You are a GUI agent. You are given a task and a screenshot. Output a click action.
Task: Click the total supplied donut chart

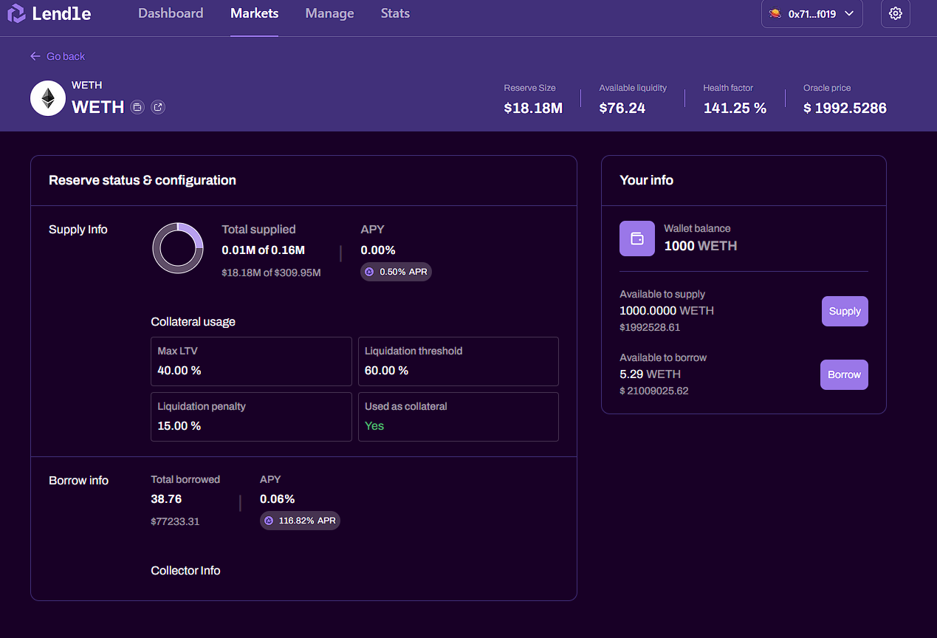(178, 248)
